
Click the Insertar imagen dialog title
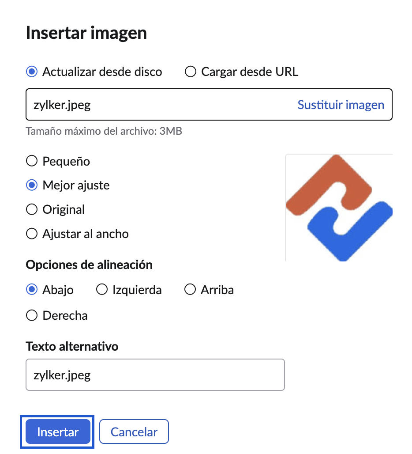[x=86, y=34]
